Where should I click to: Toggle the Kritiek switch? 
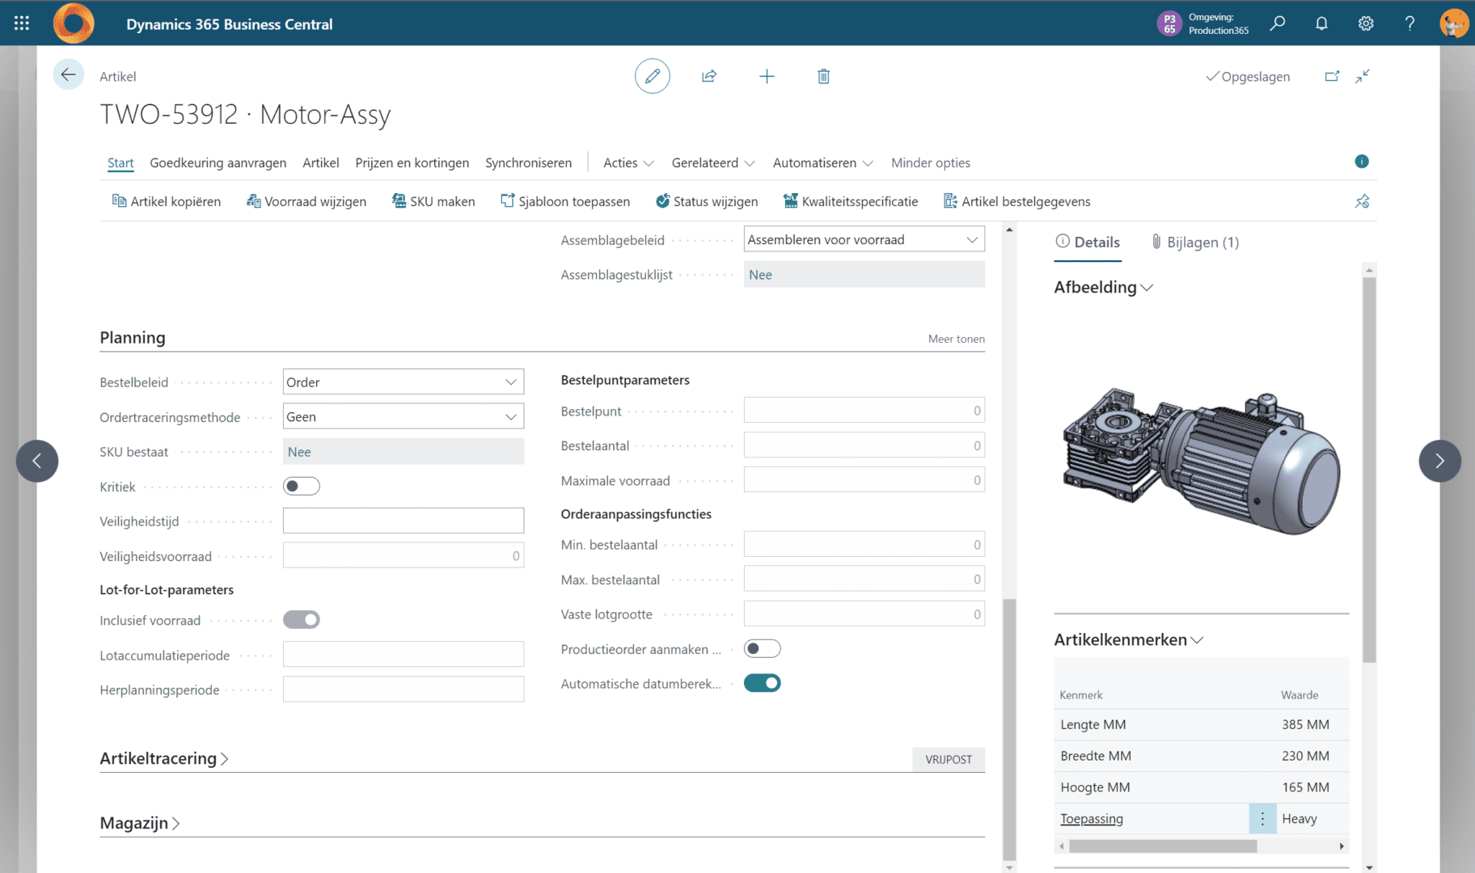(301, 486)
